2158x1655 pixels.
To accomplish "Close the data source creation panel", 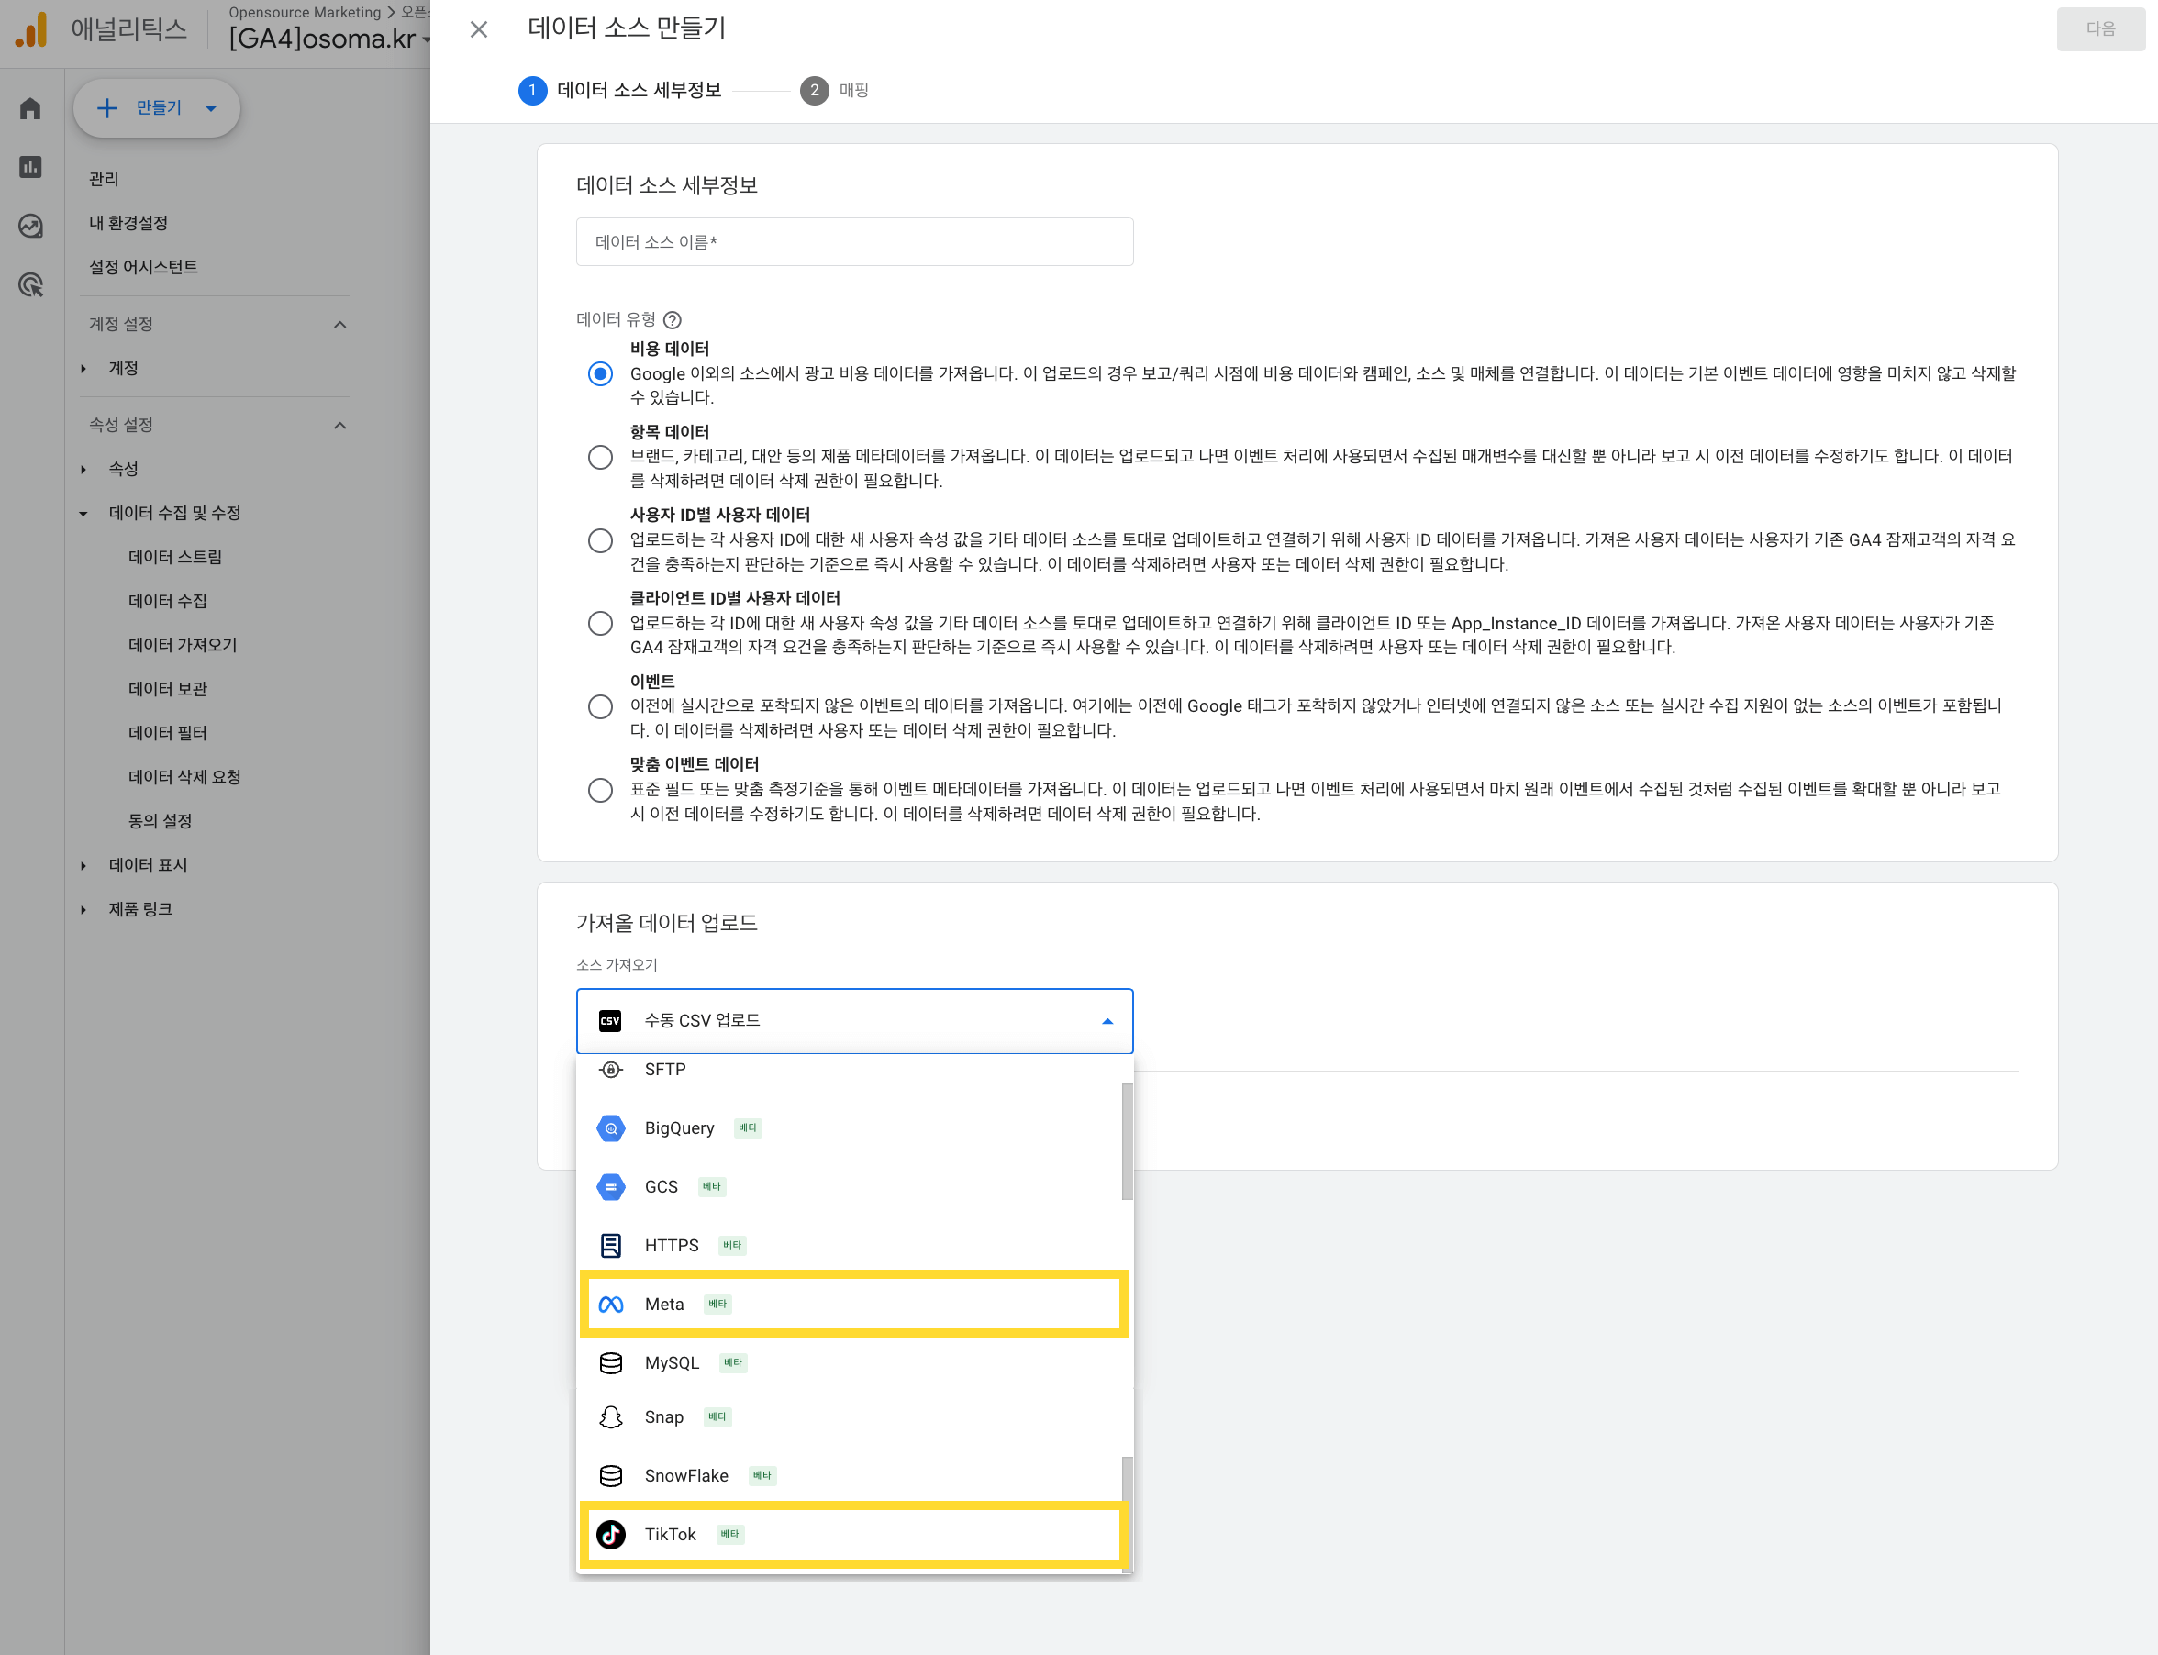I will pyautogui.click(x=479, y=29).
